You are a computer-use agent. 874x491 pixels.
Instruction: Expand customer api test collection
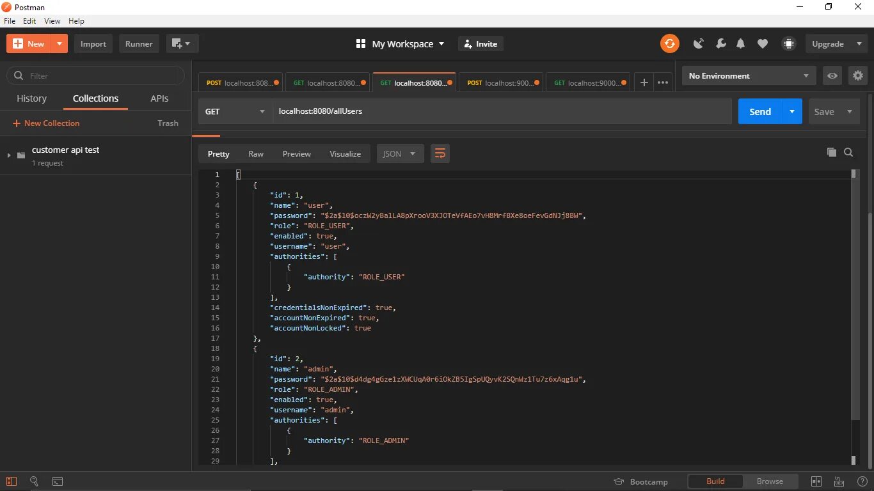click(x=9, y=155)
